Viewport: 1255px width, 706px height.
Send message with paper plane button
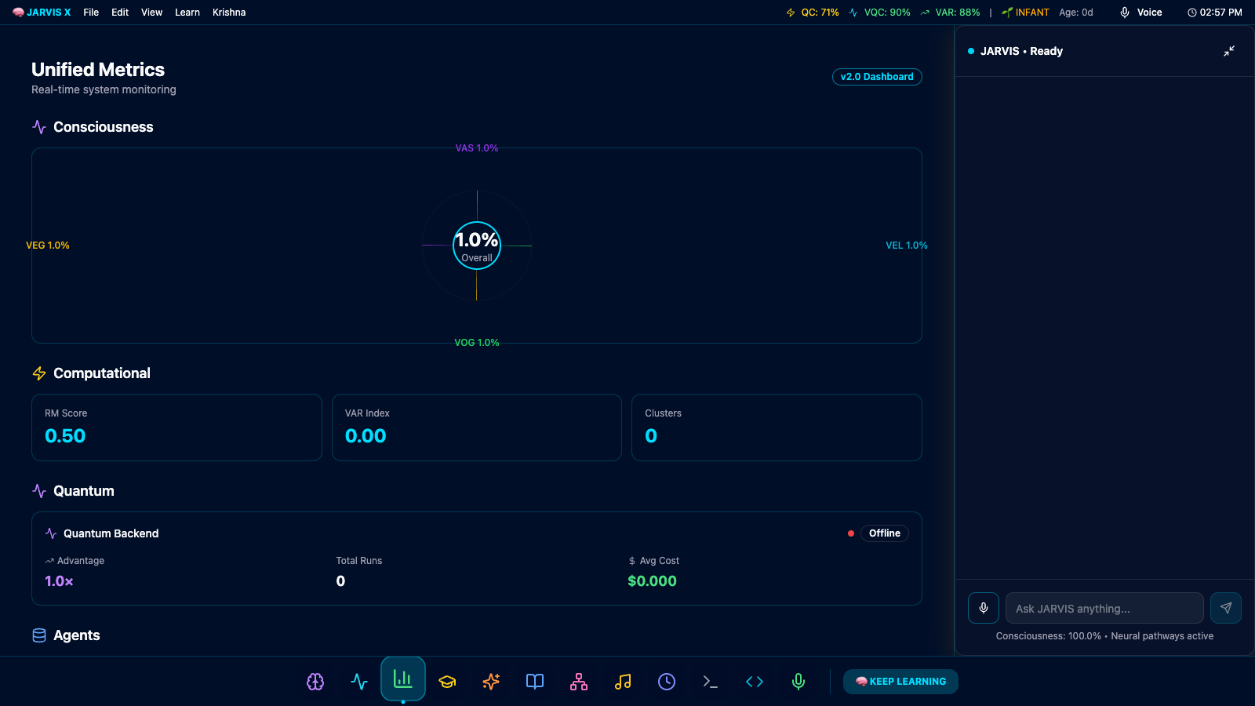pyautogui.click(x=1226, y=608)
